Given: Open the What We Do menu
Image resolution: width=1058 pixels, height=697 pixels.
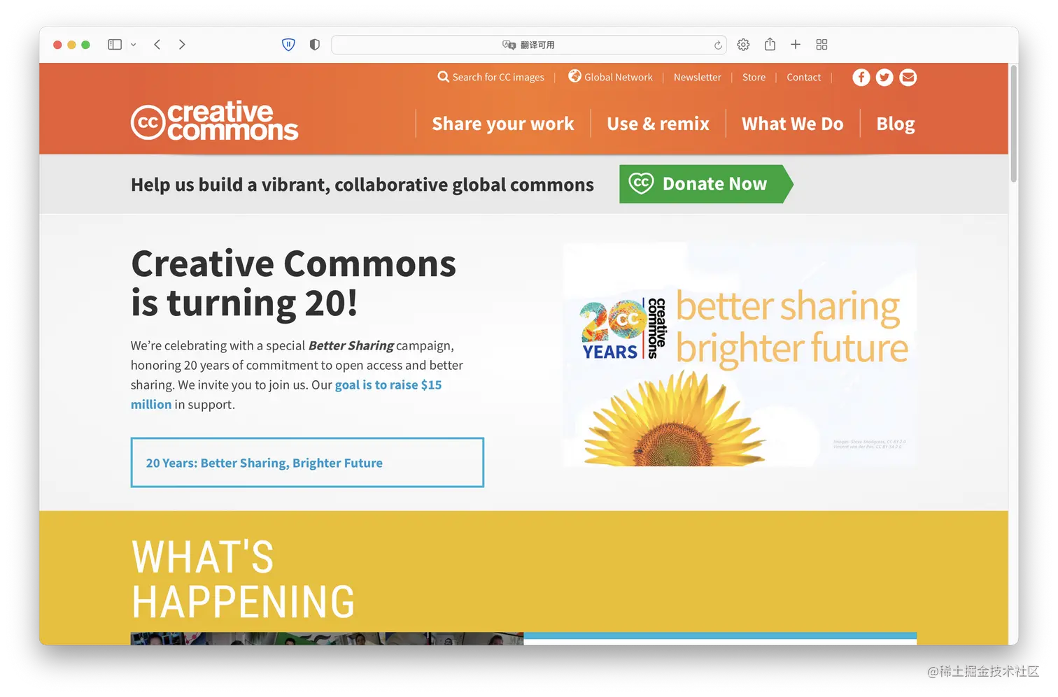Looking at the screenshot, I should [793, 124].
